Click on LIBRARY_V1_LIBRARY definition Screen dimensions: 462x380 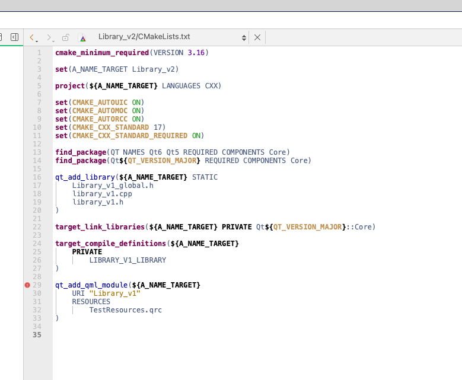(128, 260)
